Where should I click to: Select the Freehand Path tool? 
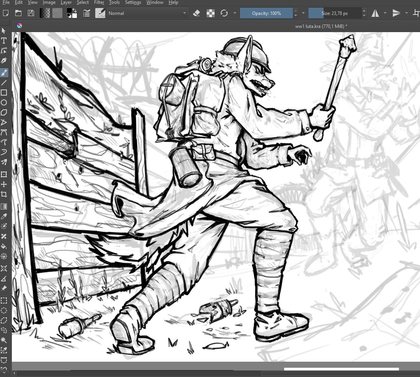pos(4,142)
